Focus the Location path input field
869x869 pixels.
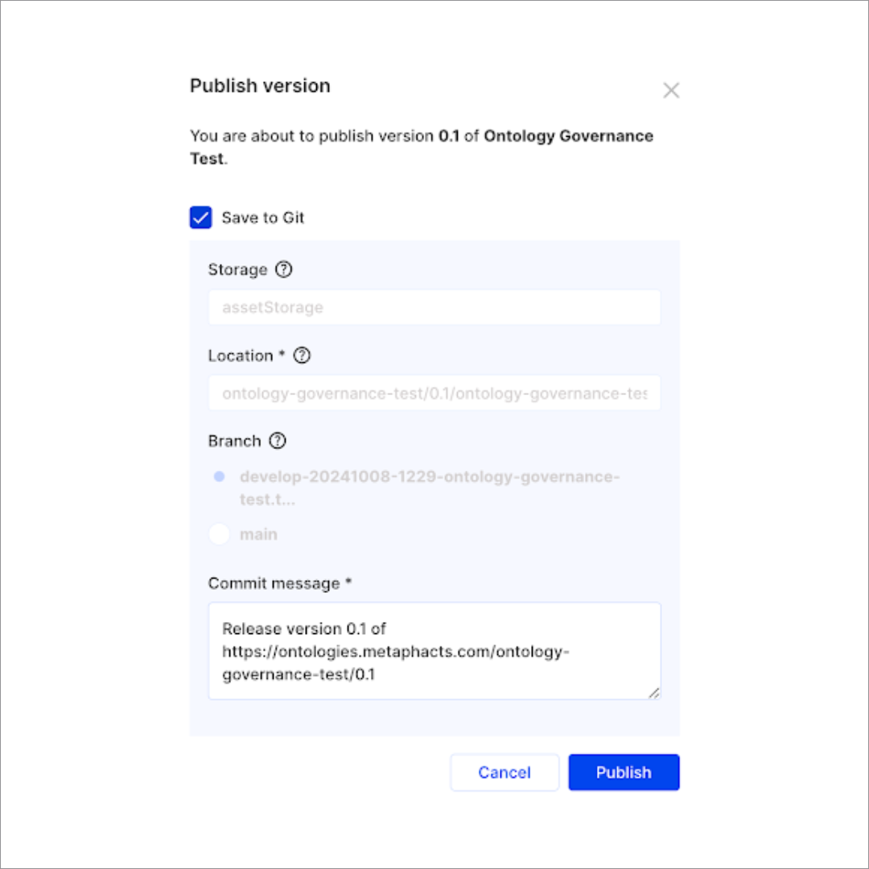click(x=434, y=394)
